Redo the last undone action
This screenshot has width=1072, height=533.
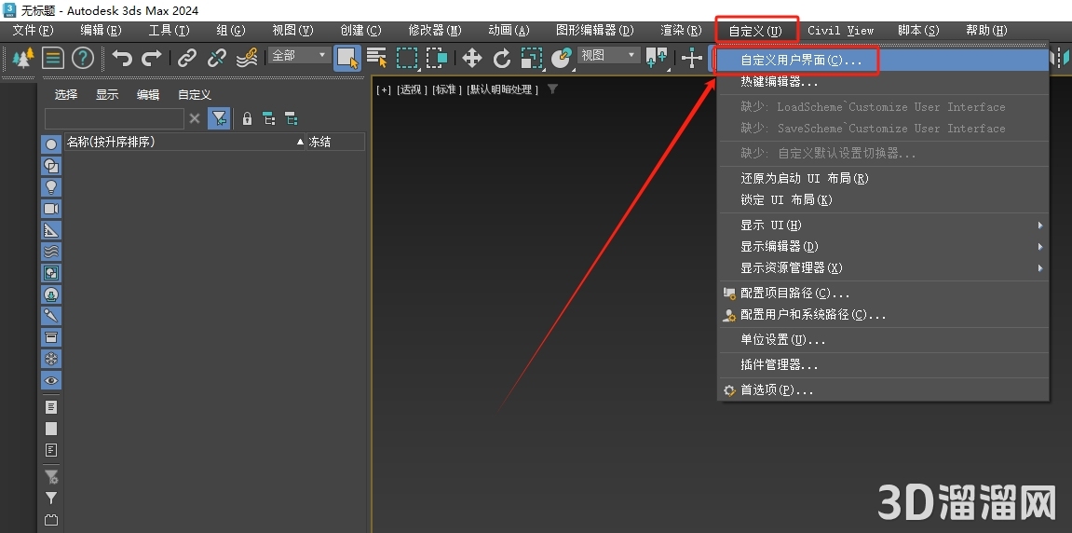[151, 58]
